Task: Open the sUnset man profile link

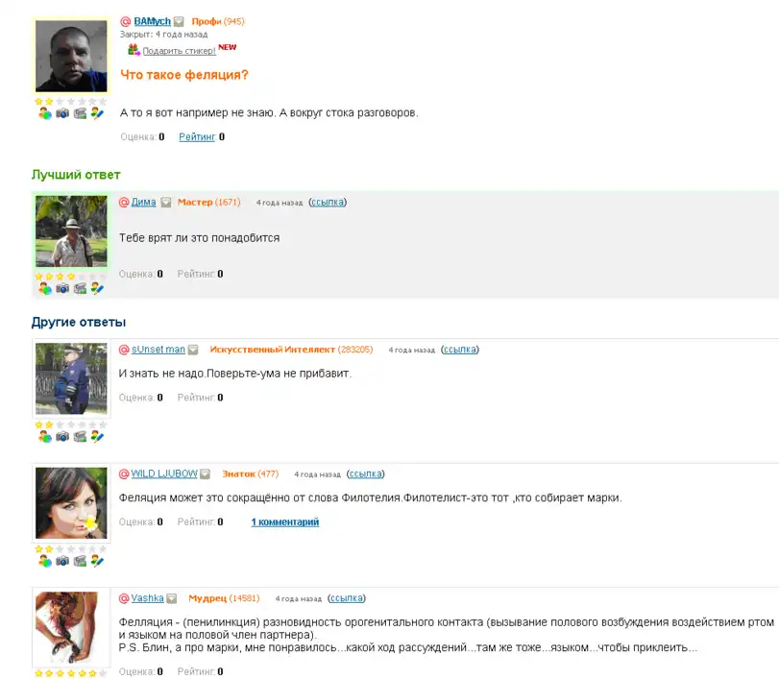Action: coord(158,350)
